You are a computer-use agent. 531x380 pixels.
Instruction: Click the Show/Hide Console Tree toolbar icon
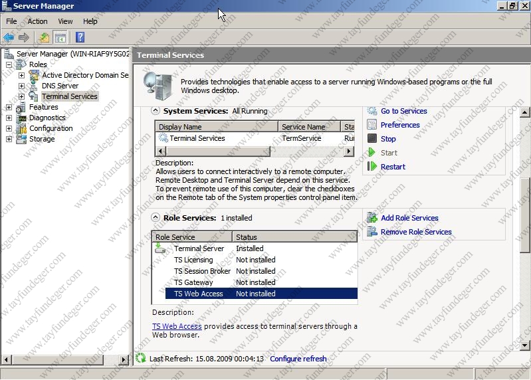pos(60,38)
